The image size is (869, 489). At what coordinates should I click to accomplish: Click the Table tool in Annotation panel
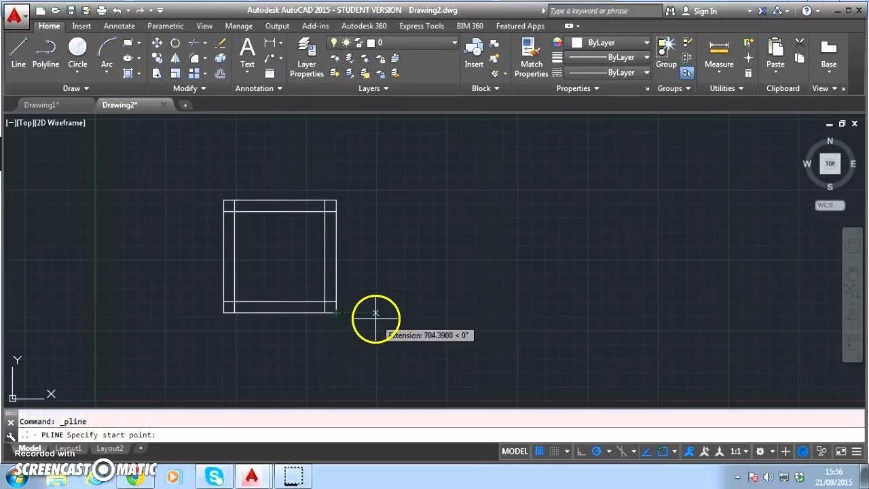point(270,73)
